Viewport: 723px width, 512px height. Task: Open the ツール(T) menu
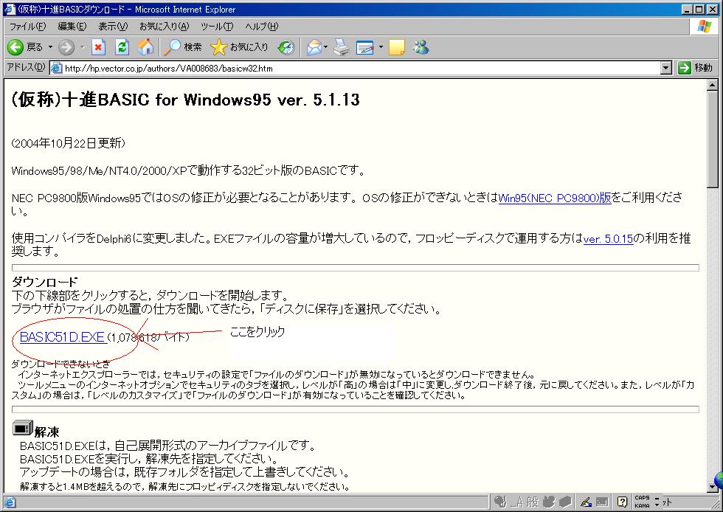(217, 27)
